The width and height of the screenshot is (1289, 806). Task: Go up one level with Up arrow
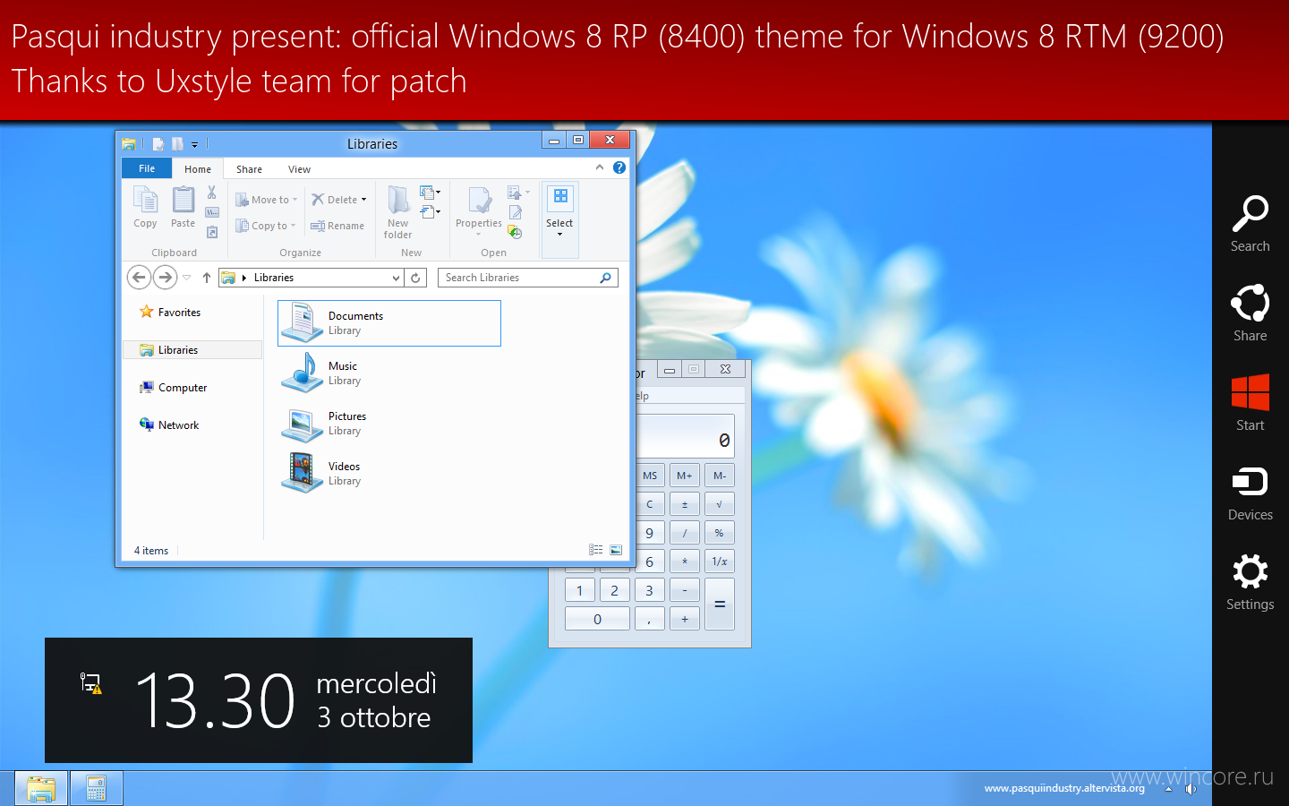pyautogui.click(x=207, y=278)
